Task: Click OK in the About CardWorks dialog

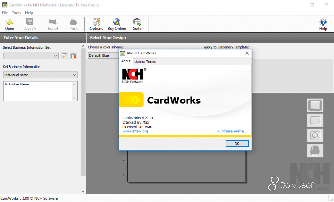Action: click(237, 143)
